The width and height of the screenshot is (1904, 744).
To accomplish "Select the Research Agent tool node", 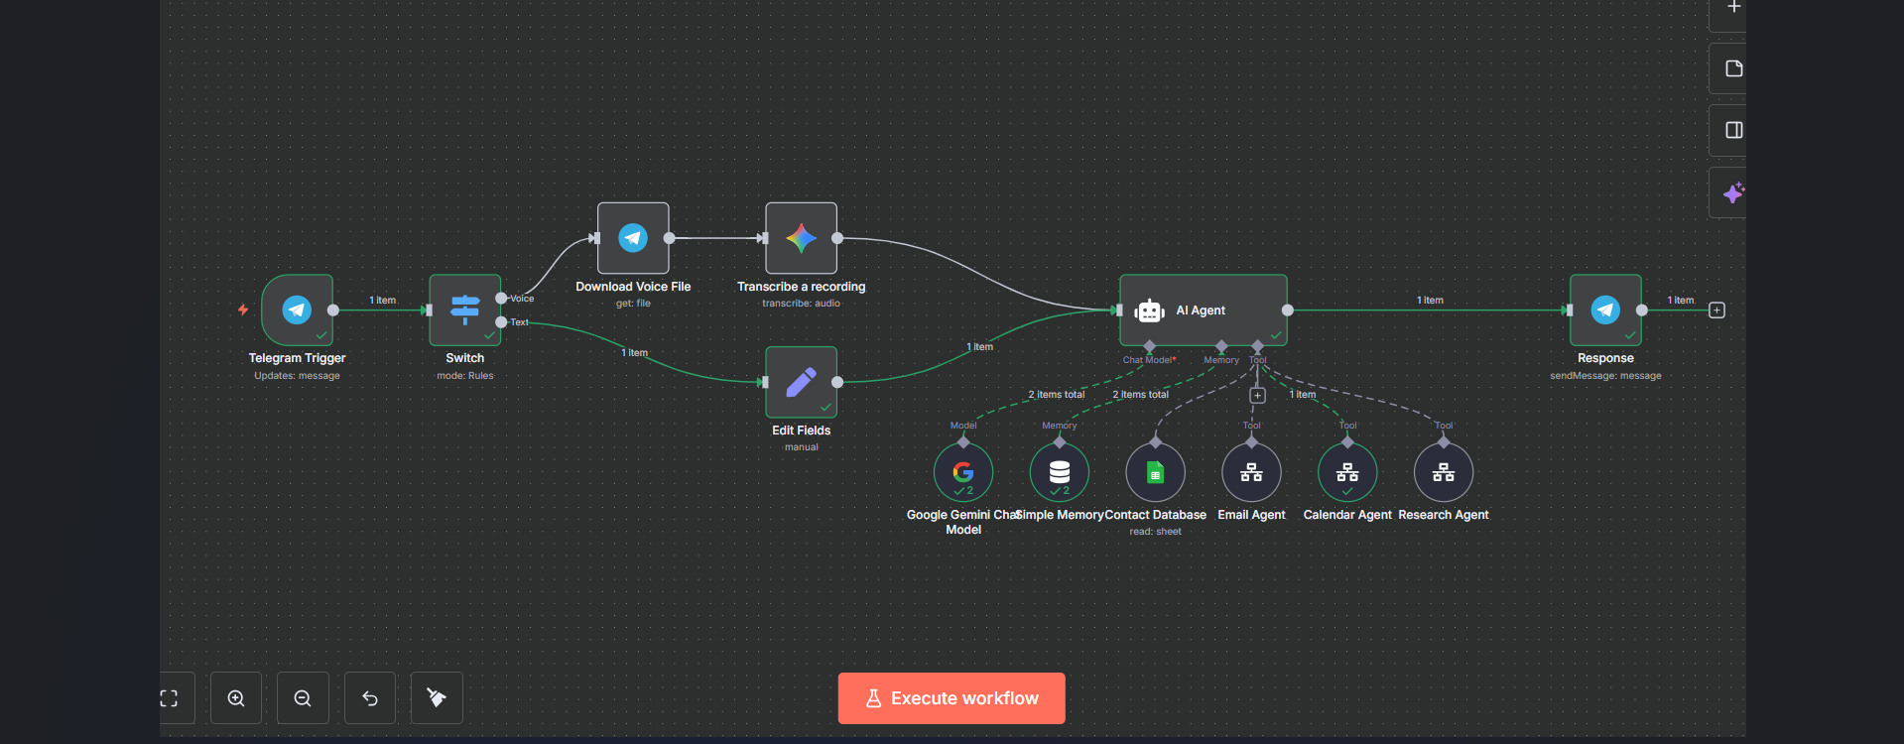I will pos(1443,472).
